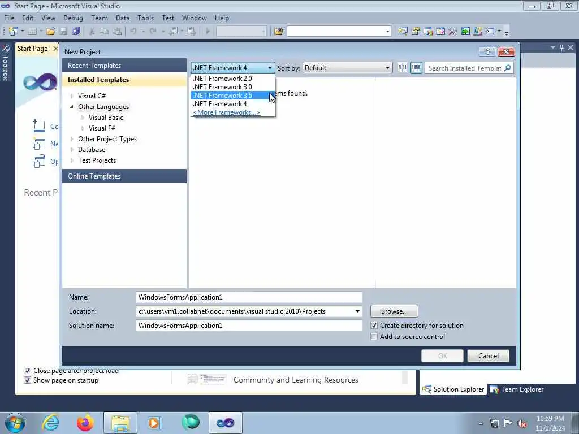The height and width of the screenshot is (434, 579).
Task: Expand the Test Projects tree node
Action: [x=72, y=160]
